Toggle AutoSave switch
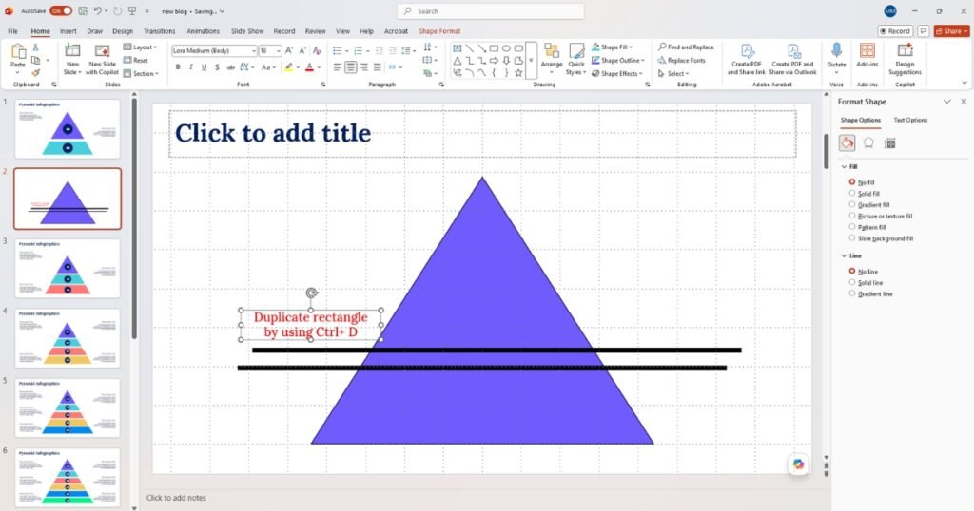 click(60, 11)
